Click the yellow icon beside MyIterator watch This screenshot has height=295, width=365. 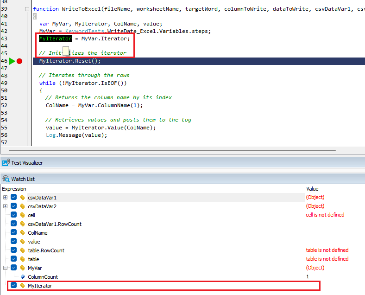click(22, 286)
